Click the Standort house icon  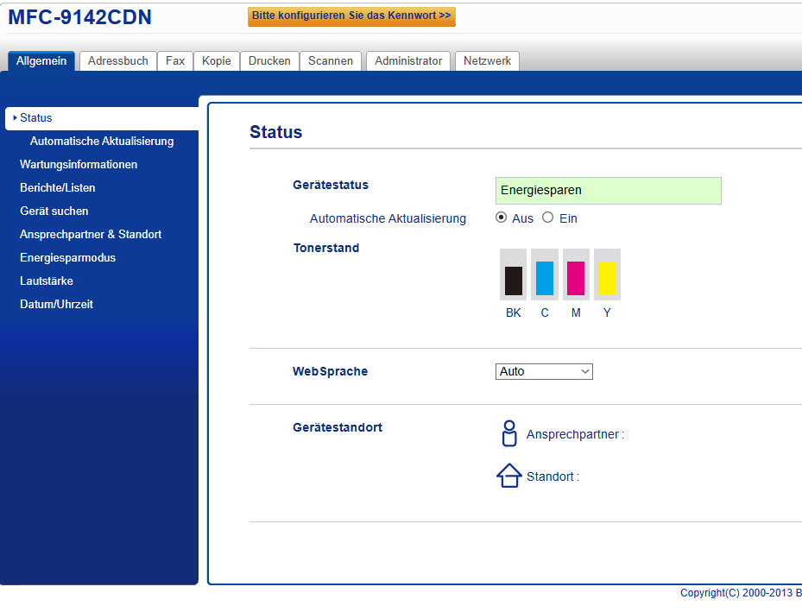tap(509, 476)
